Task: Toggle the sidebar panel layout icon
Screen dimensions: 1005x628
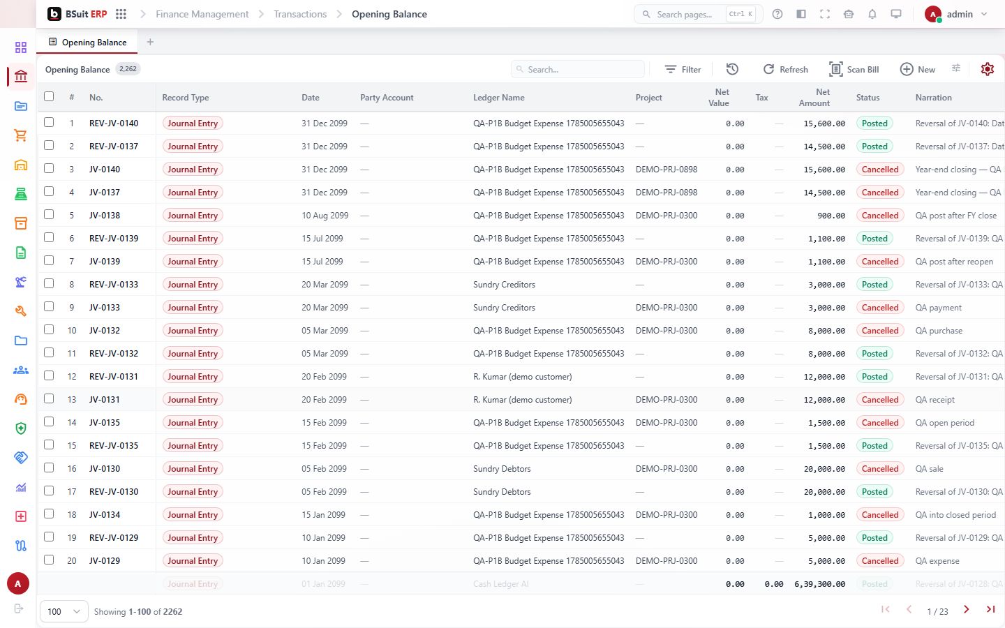Action: (801, 14)
